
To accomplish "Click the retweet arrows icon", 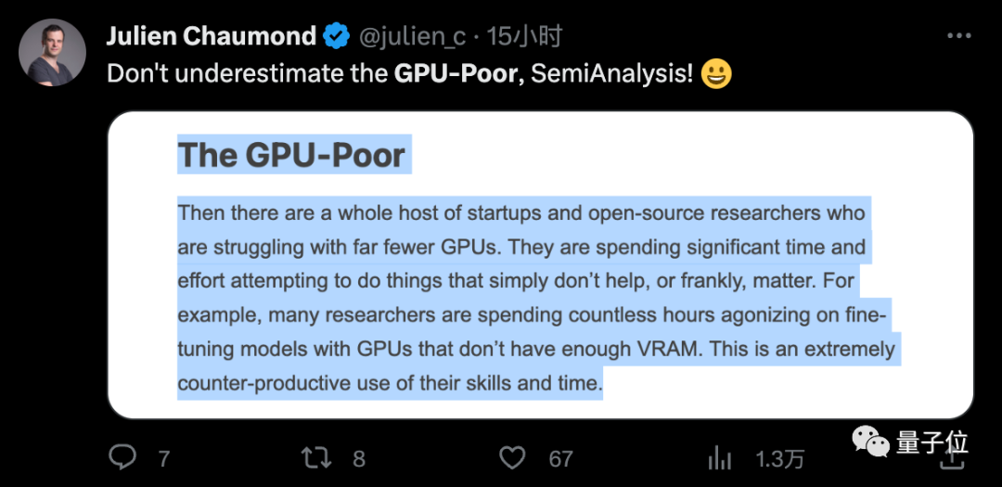I will pos(318,456).
